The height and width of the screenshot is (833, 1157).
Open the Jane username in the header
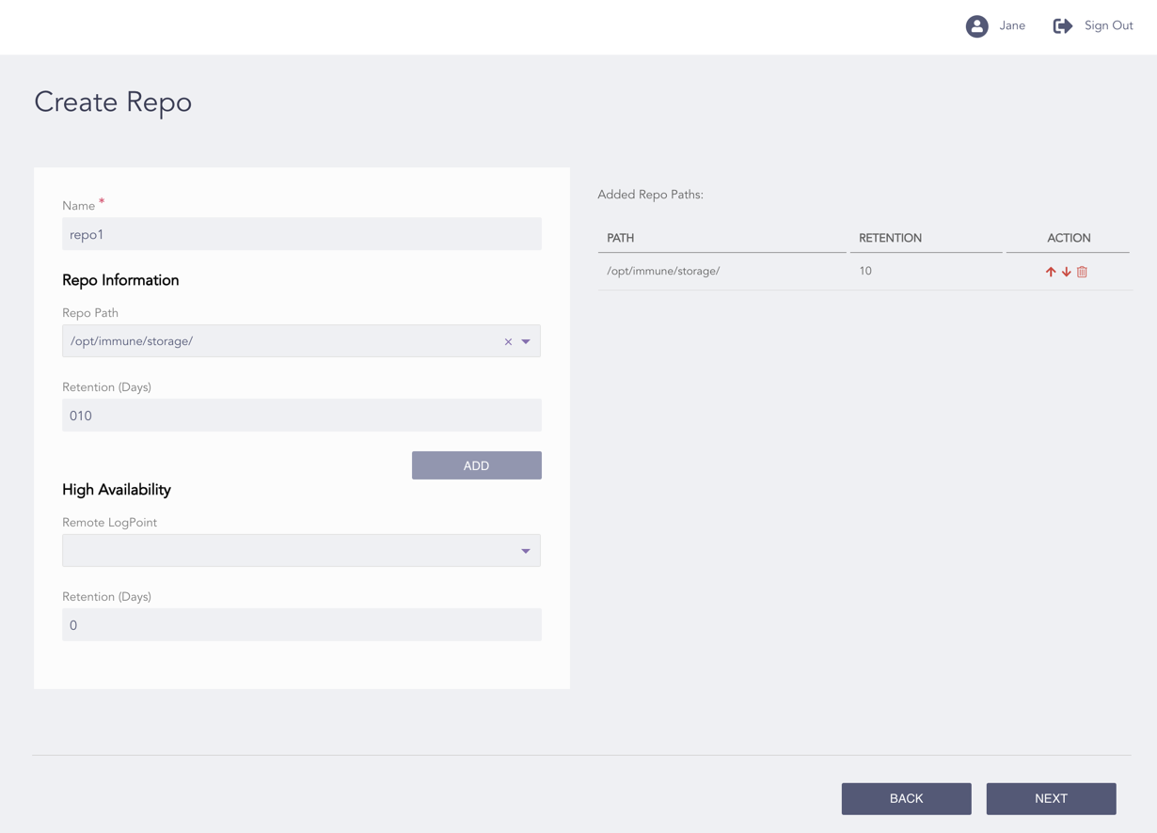tap(1012, 26)
